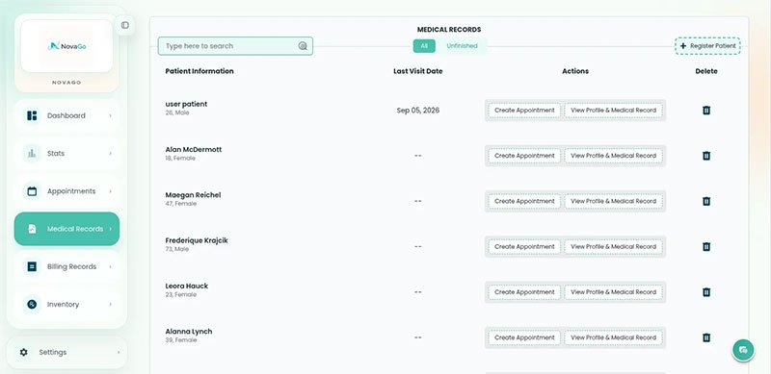Switch to the Unfinished filter tab
Viewport: 771px width, 374px height.
coord(462,46)
